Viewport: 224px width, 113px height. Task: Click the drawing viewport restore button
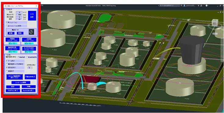(220, 12)
